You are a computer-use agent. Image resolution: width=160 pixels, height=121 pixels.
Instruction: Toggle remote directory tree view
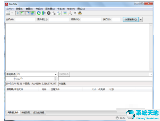(x=28, y=13)
